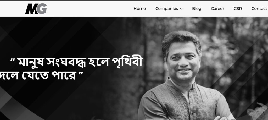
Task: Click the MG logo in the header
Action: coord(36,9)
